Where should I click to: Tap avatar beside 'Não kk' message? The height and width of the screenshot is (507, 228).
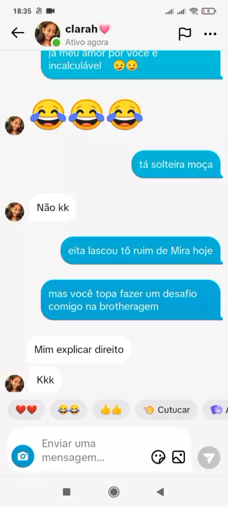15,212
